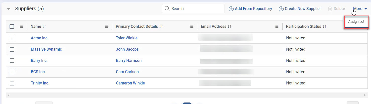Open the Primary Contact Details column menu icon

(x=192, y=27)
